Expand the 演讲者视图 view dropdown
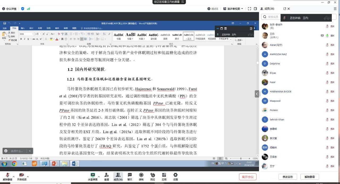 click(233, 9)
